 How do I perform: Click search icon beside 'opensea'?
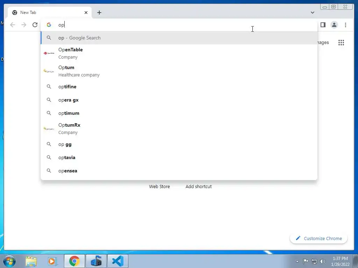[49, 171]
